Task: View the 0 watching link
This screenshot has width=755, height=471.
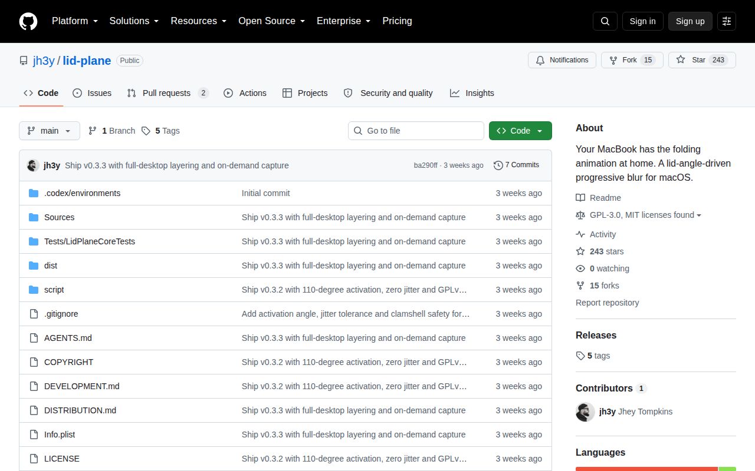Action: [x=602, y=268]
